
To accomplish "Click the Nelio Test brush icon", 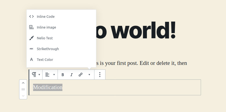I will [31, 38].
